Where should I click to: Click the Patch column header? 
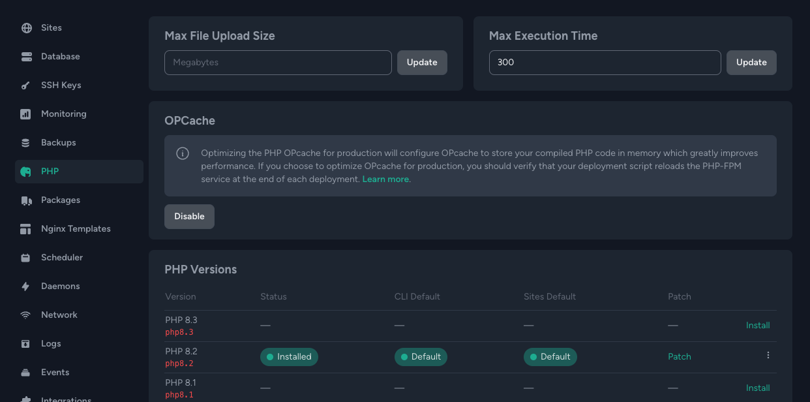680,296
